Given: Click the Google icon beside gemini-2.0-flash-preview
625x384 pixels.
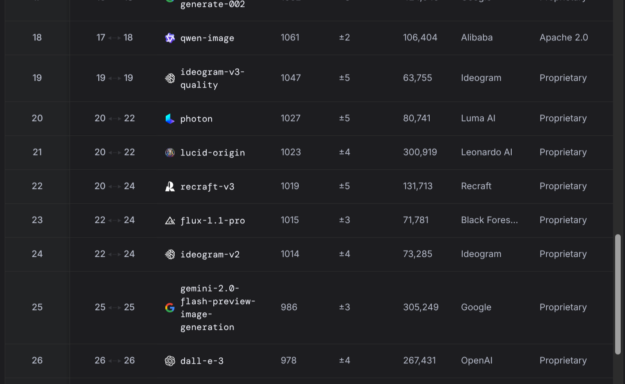Looking at the screenshot, I should [170, 308].
